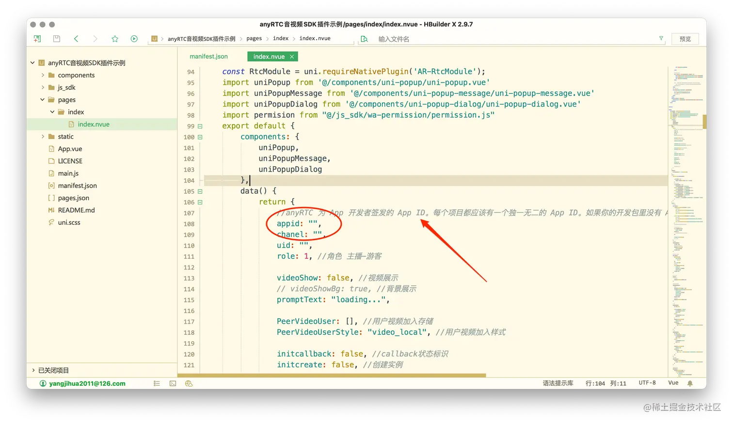This screenshot has width=733, height=424.
Task: Expand the components folder
Action: (x=43, y=75)
